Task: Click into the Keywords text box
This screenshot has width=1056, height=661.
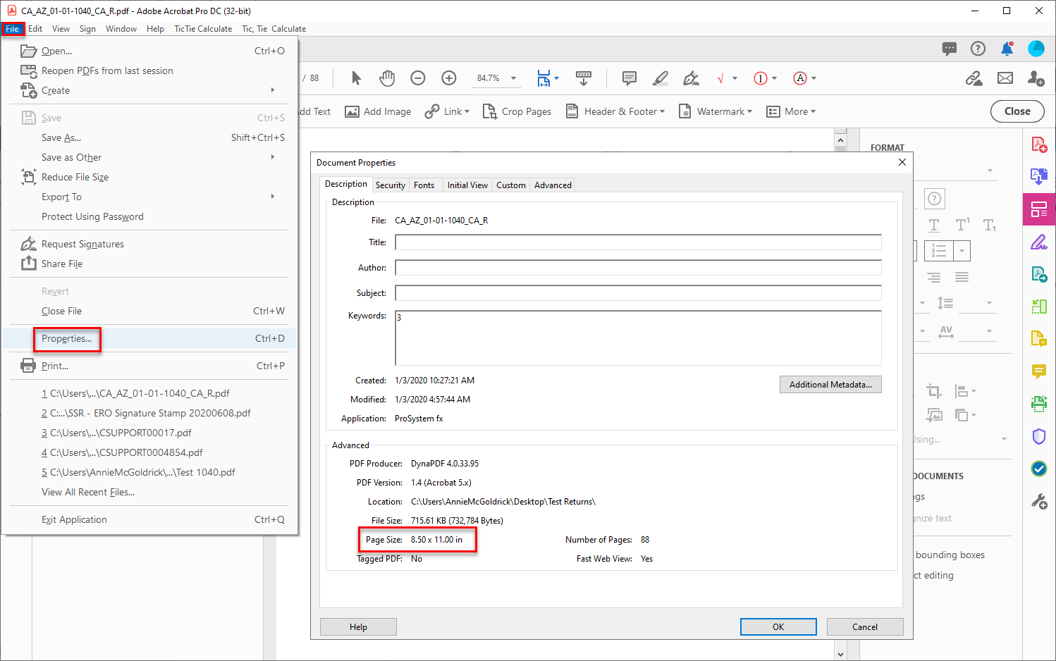Action: click(638, 338)
